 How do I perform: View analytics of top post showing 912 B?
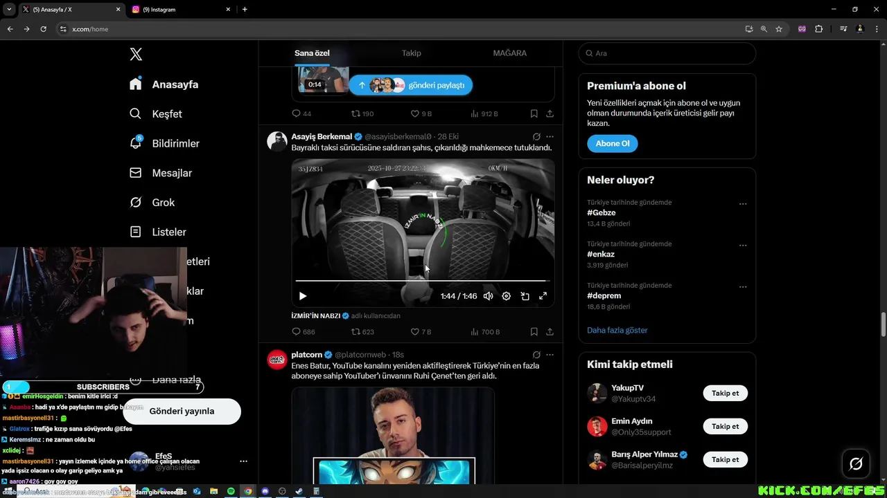[484, 113]
